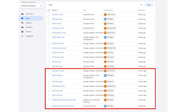Image resolution: width=187 pixels, height=112 pixels.
Task: Click the Variables sidebar icon
Action: click(22, 27)
